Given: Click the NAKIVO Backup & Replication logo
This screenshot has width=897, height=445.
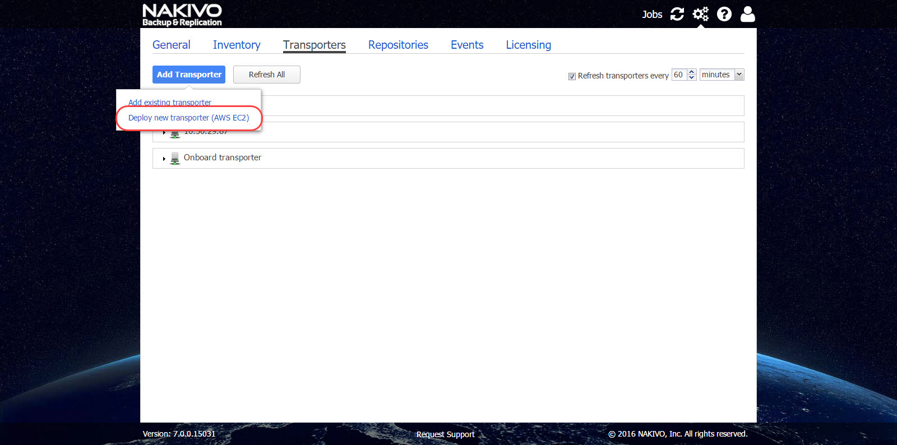Looking at the screenshot, I should tap(182, 15).
